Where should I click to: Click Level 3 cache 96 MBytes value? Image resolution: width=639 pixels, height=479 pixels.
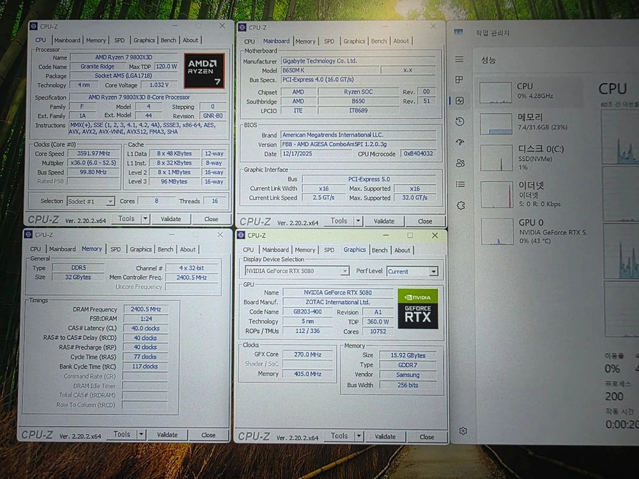[174, 181]
